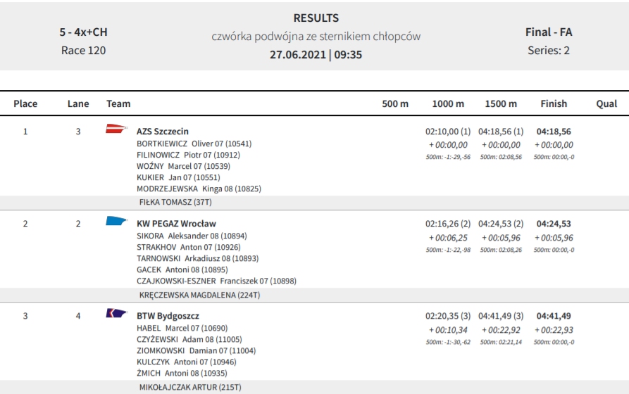Click the Race 120 label
Viewport: 629px width, 394px height.
83,51
